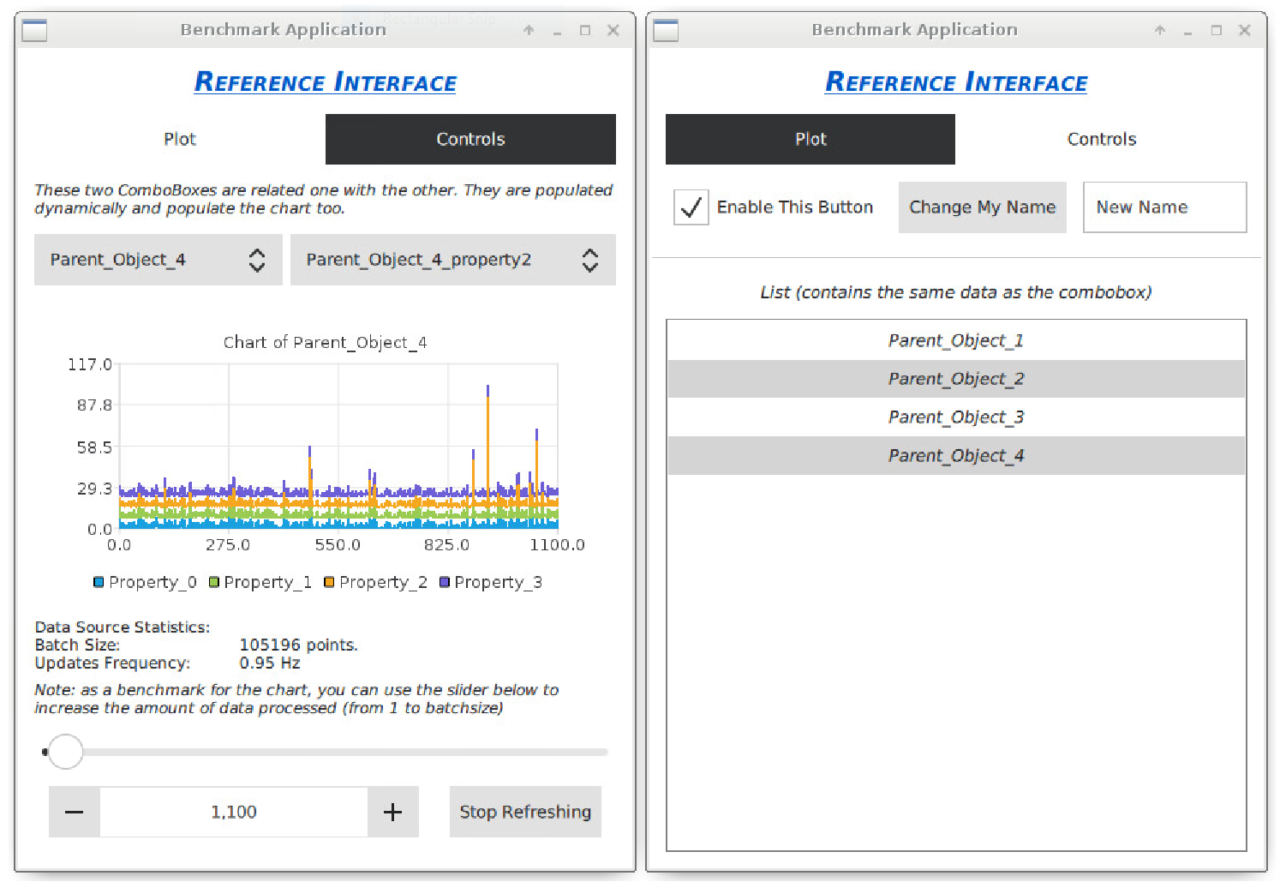
Task: Select Parent_Object_3 in the list
Action: (955, 417)
